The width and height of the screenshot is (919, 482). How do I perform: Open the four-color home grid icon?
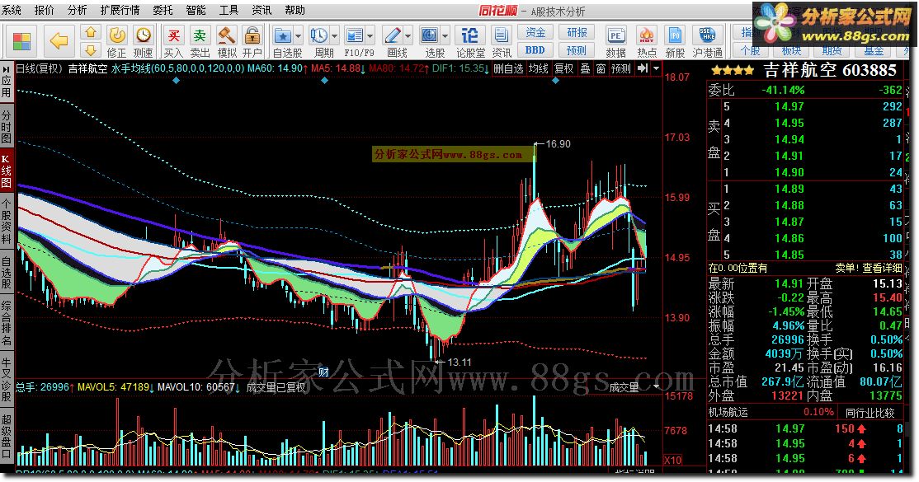[21, 41]
